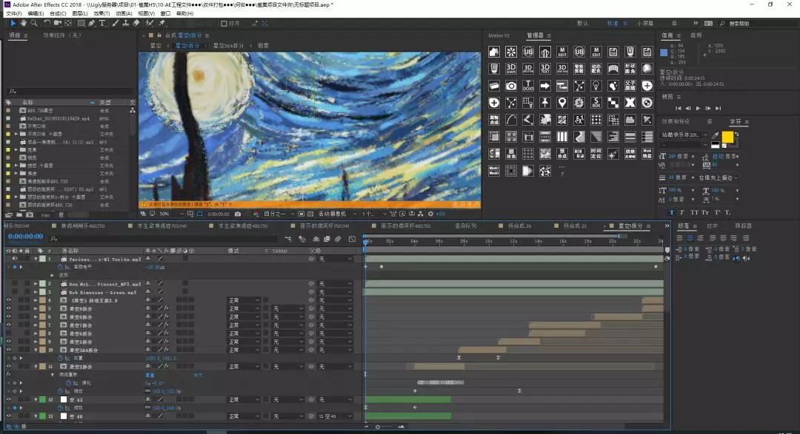Select the Hand tool in the toolbar
800x434 pixels.
(x=23, y=24)
